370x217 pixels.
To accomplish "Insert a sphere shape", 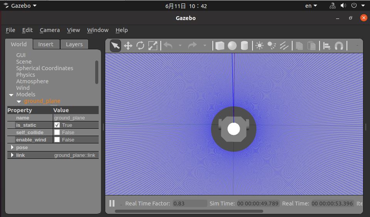I will click(x=232, y=45).
